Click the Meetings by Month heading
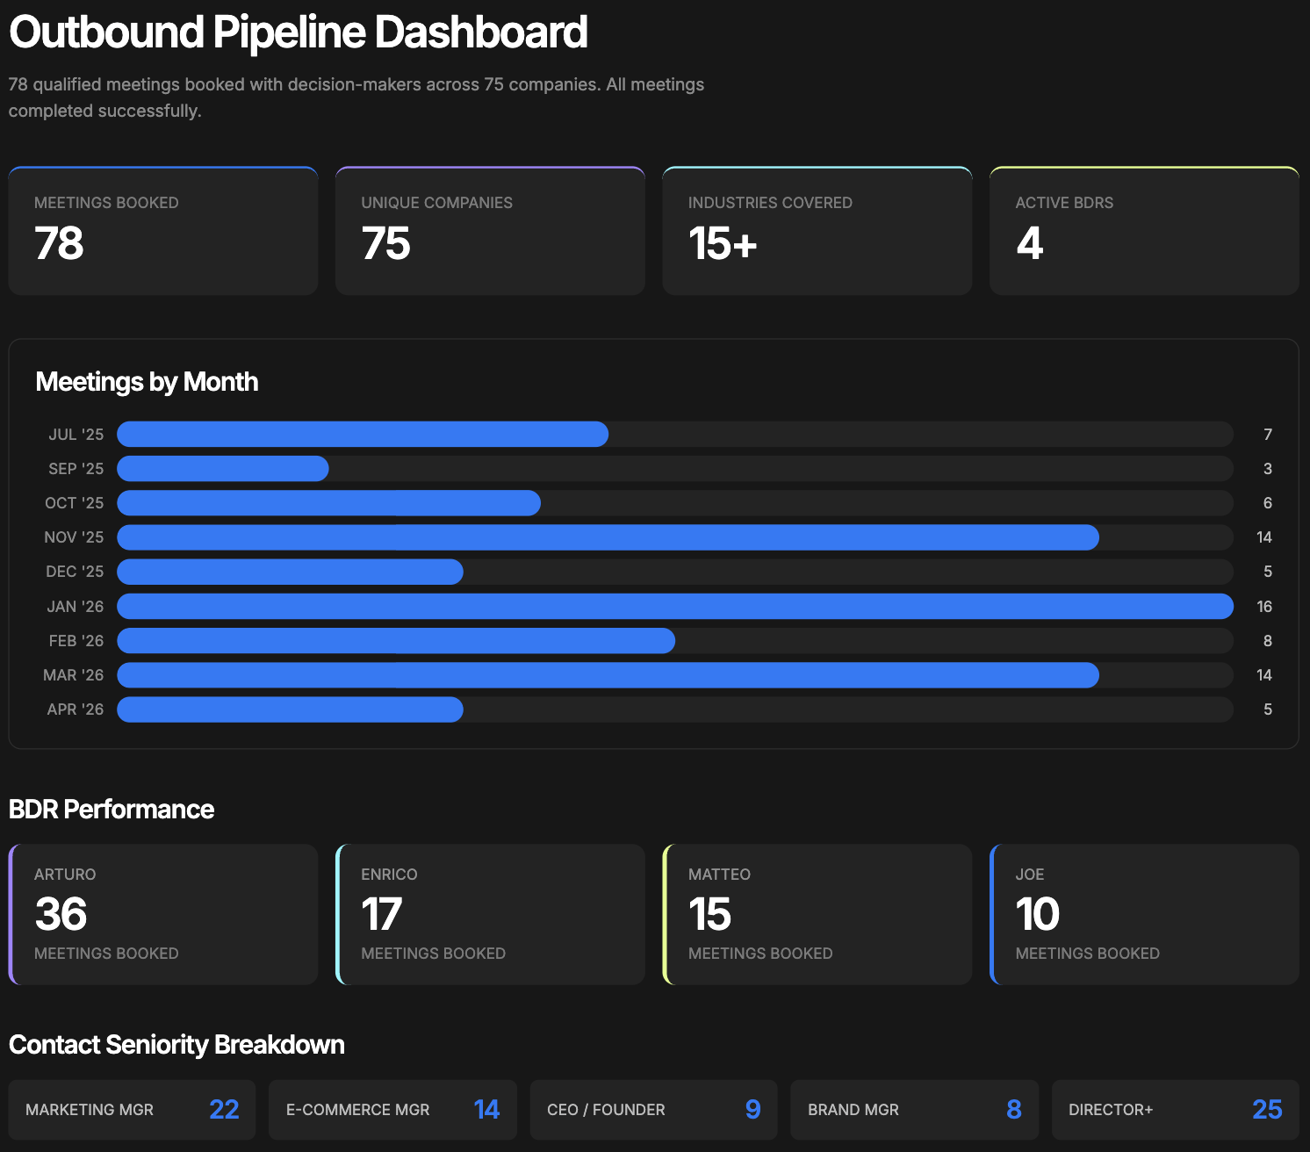Image resolution: width=1310 pixels, height=1152 pixels. pos(147,382)
